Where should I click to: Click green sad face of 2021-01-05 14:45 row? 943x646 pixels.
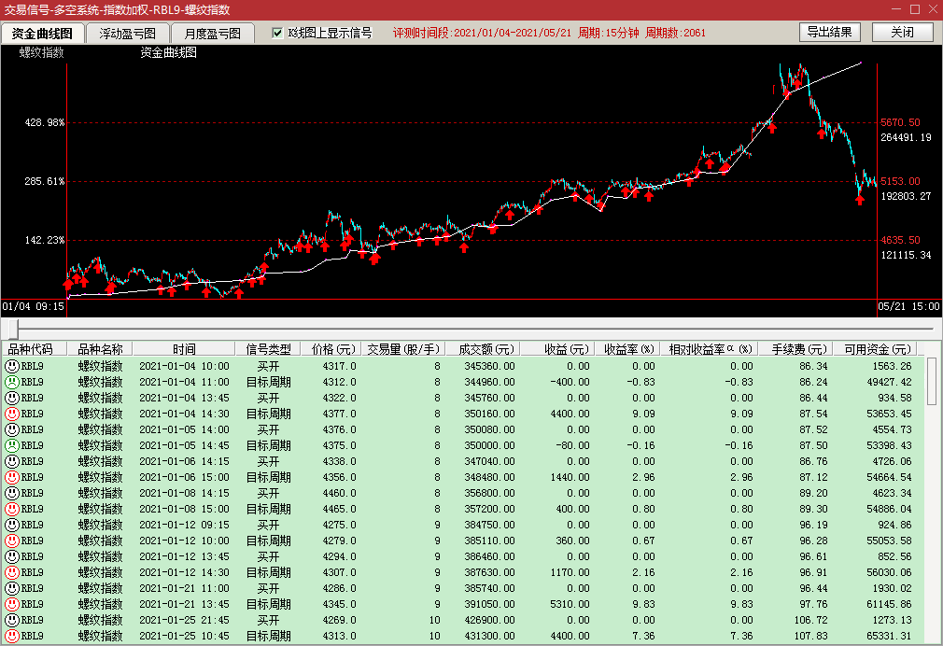click(12, 445)
